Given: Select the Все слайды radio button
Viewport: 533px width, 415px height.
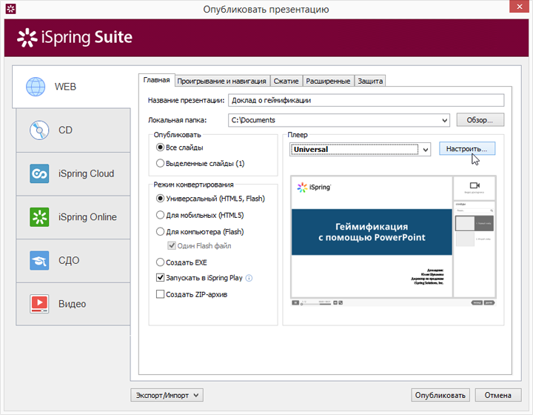Looking at the screenshot, I should coord(160,147).
